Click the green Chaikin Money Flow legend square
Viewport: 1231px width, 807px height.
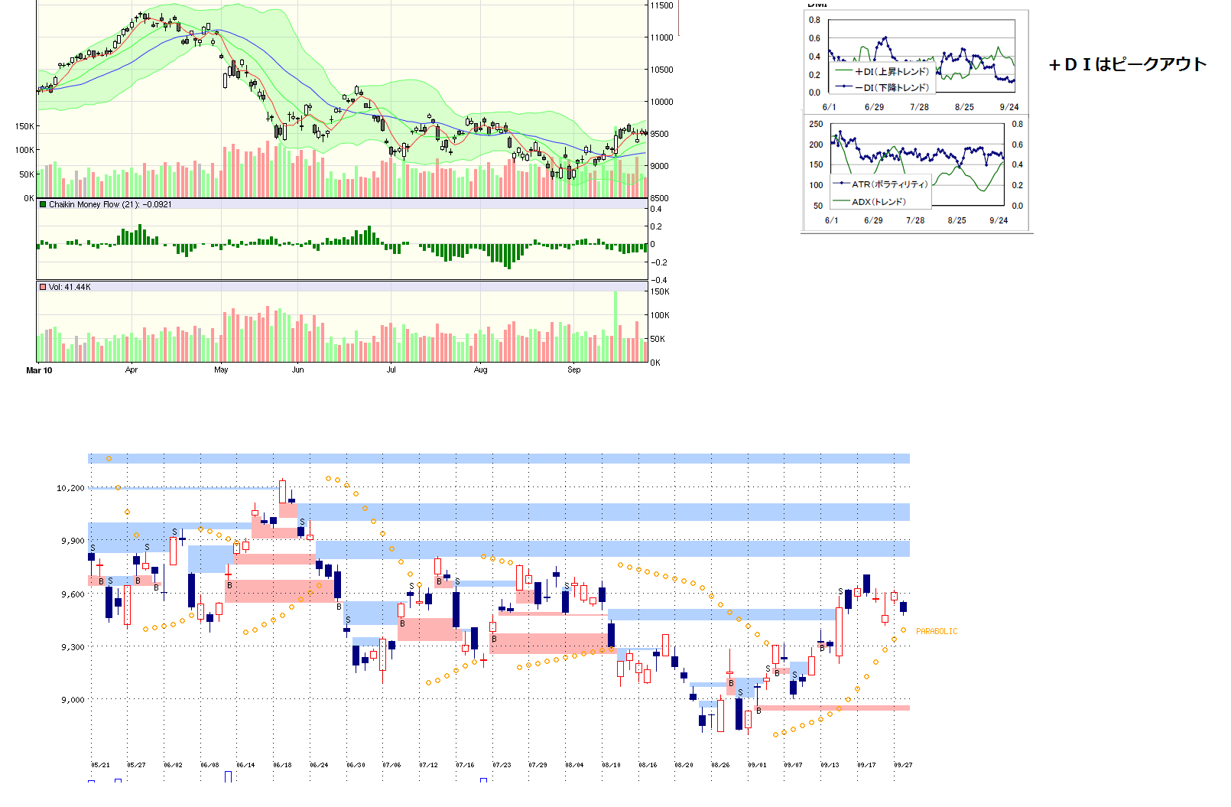[x=43, y=205]
